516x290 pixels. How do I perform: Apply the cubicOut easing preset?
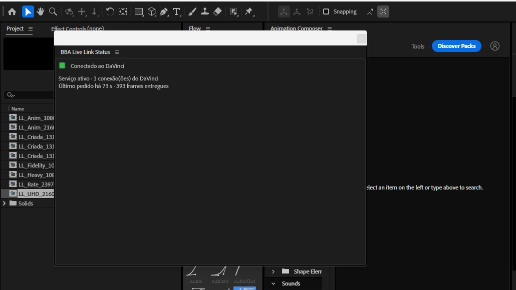244,275
